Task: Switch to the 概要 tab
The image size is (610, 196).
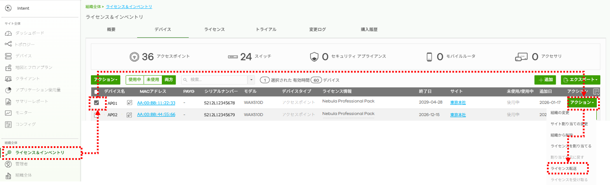Action: click(112, 30)
